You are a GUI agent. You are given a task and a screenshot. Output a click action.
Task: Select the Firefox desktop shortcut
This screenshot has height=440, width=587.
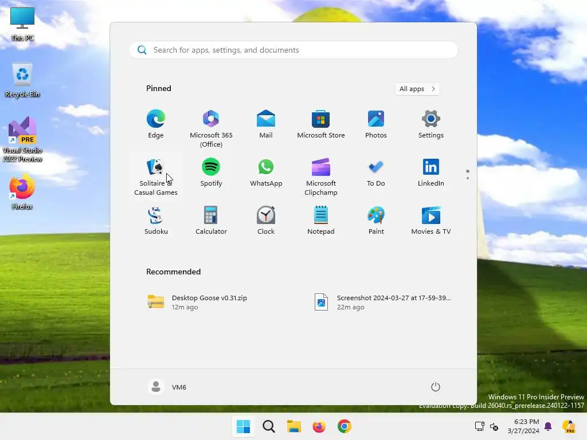click(22, 191)
